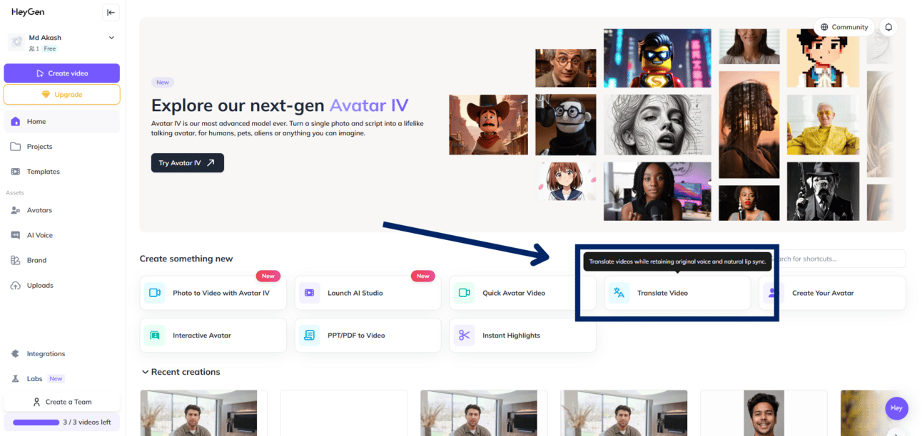Open the Home menu item
The width and height of the screenshot is (922, 436).
pyautogui.click(x=61, y=122)
